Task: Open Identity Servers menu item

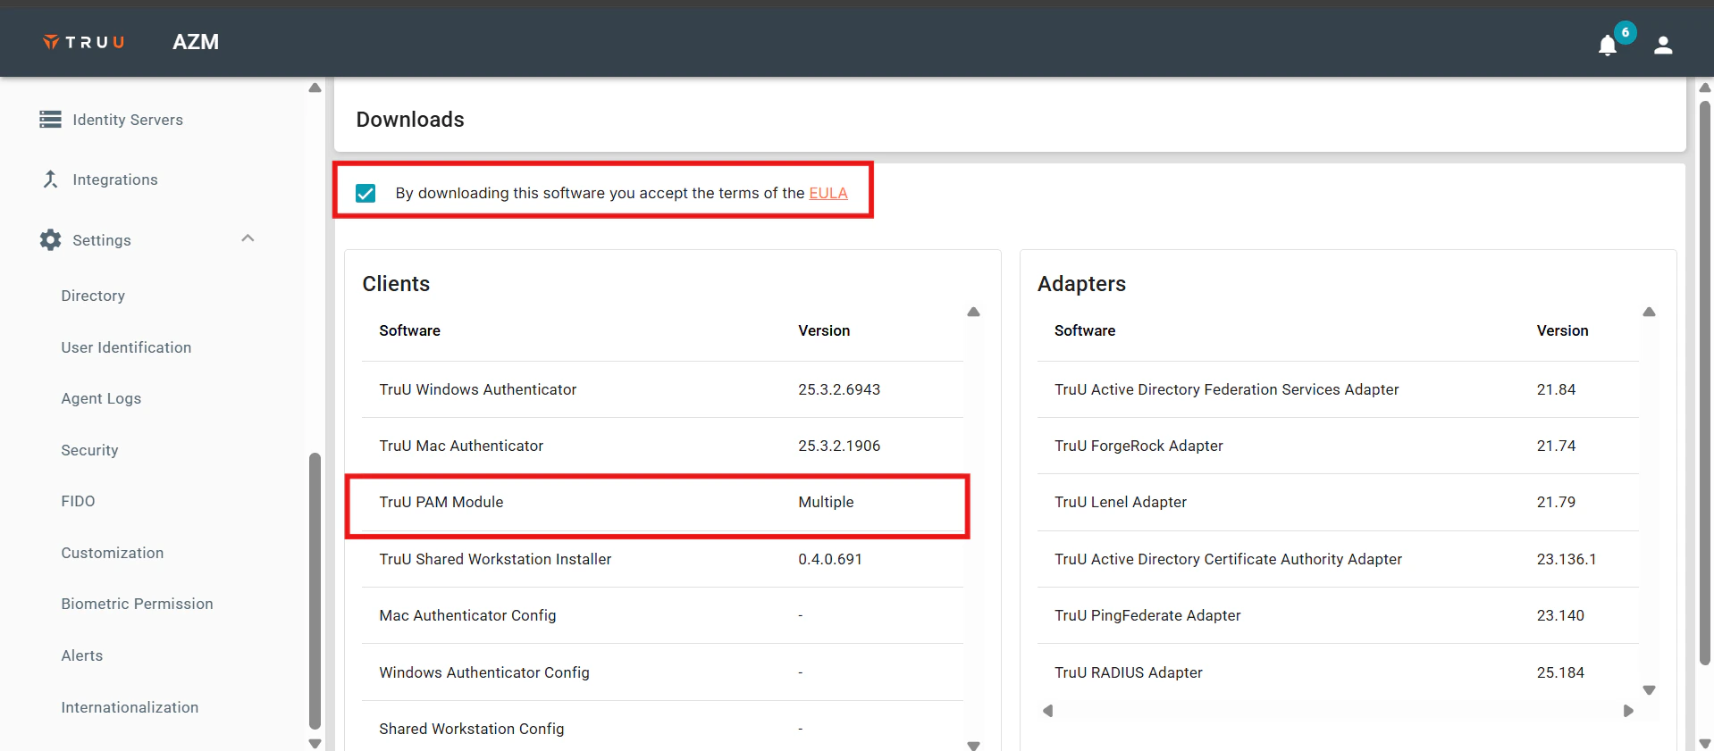Action: coord(128,120)
